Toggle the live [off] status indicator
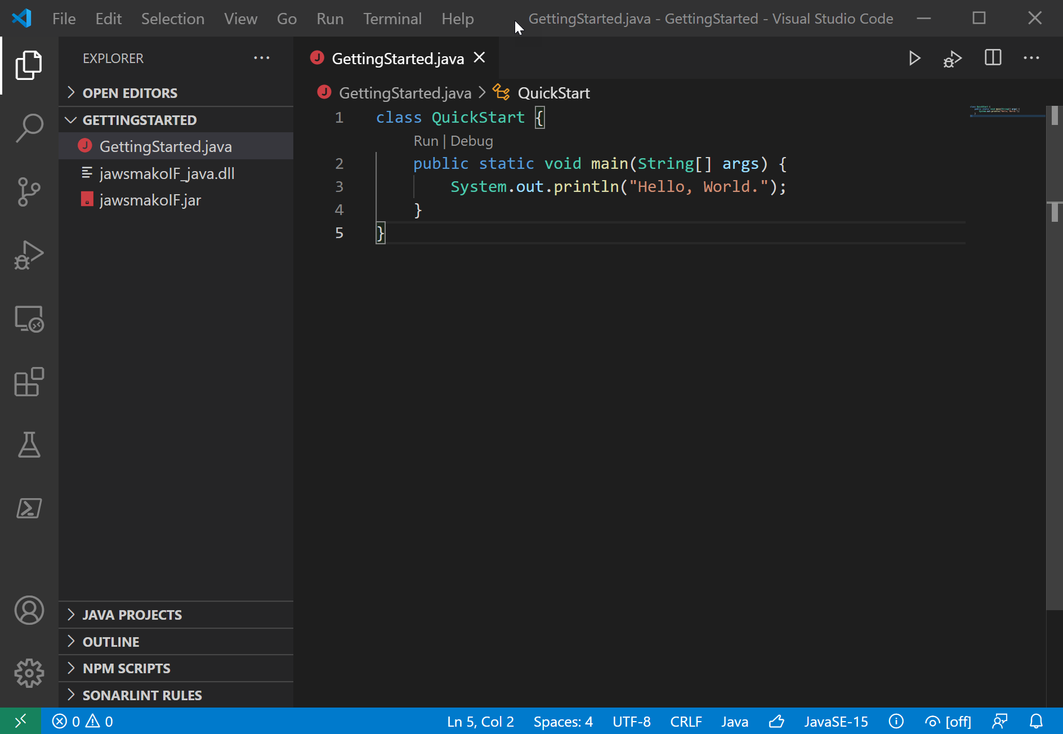This screenshot has height=734, width=1063. pos(949,722)
